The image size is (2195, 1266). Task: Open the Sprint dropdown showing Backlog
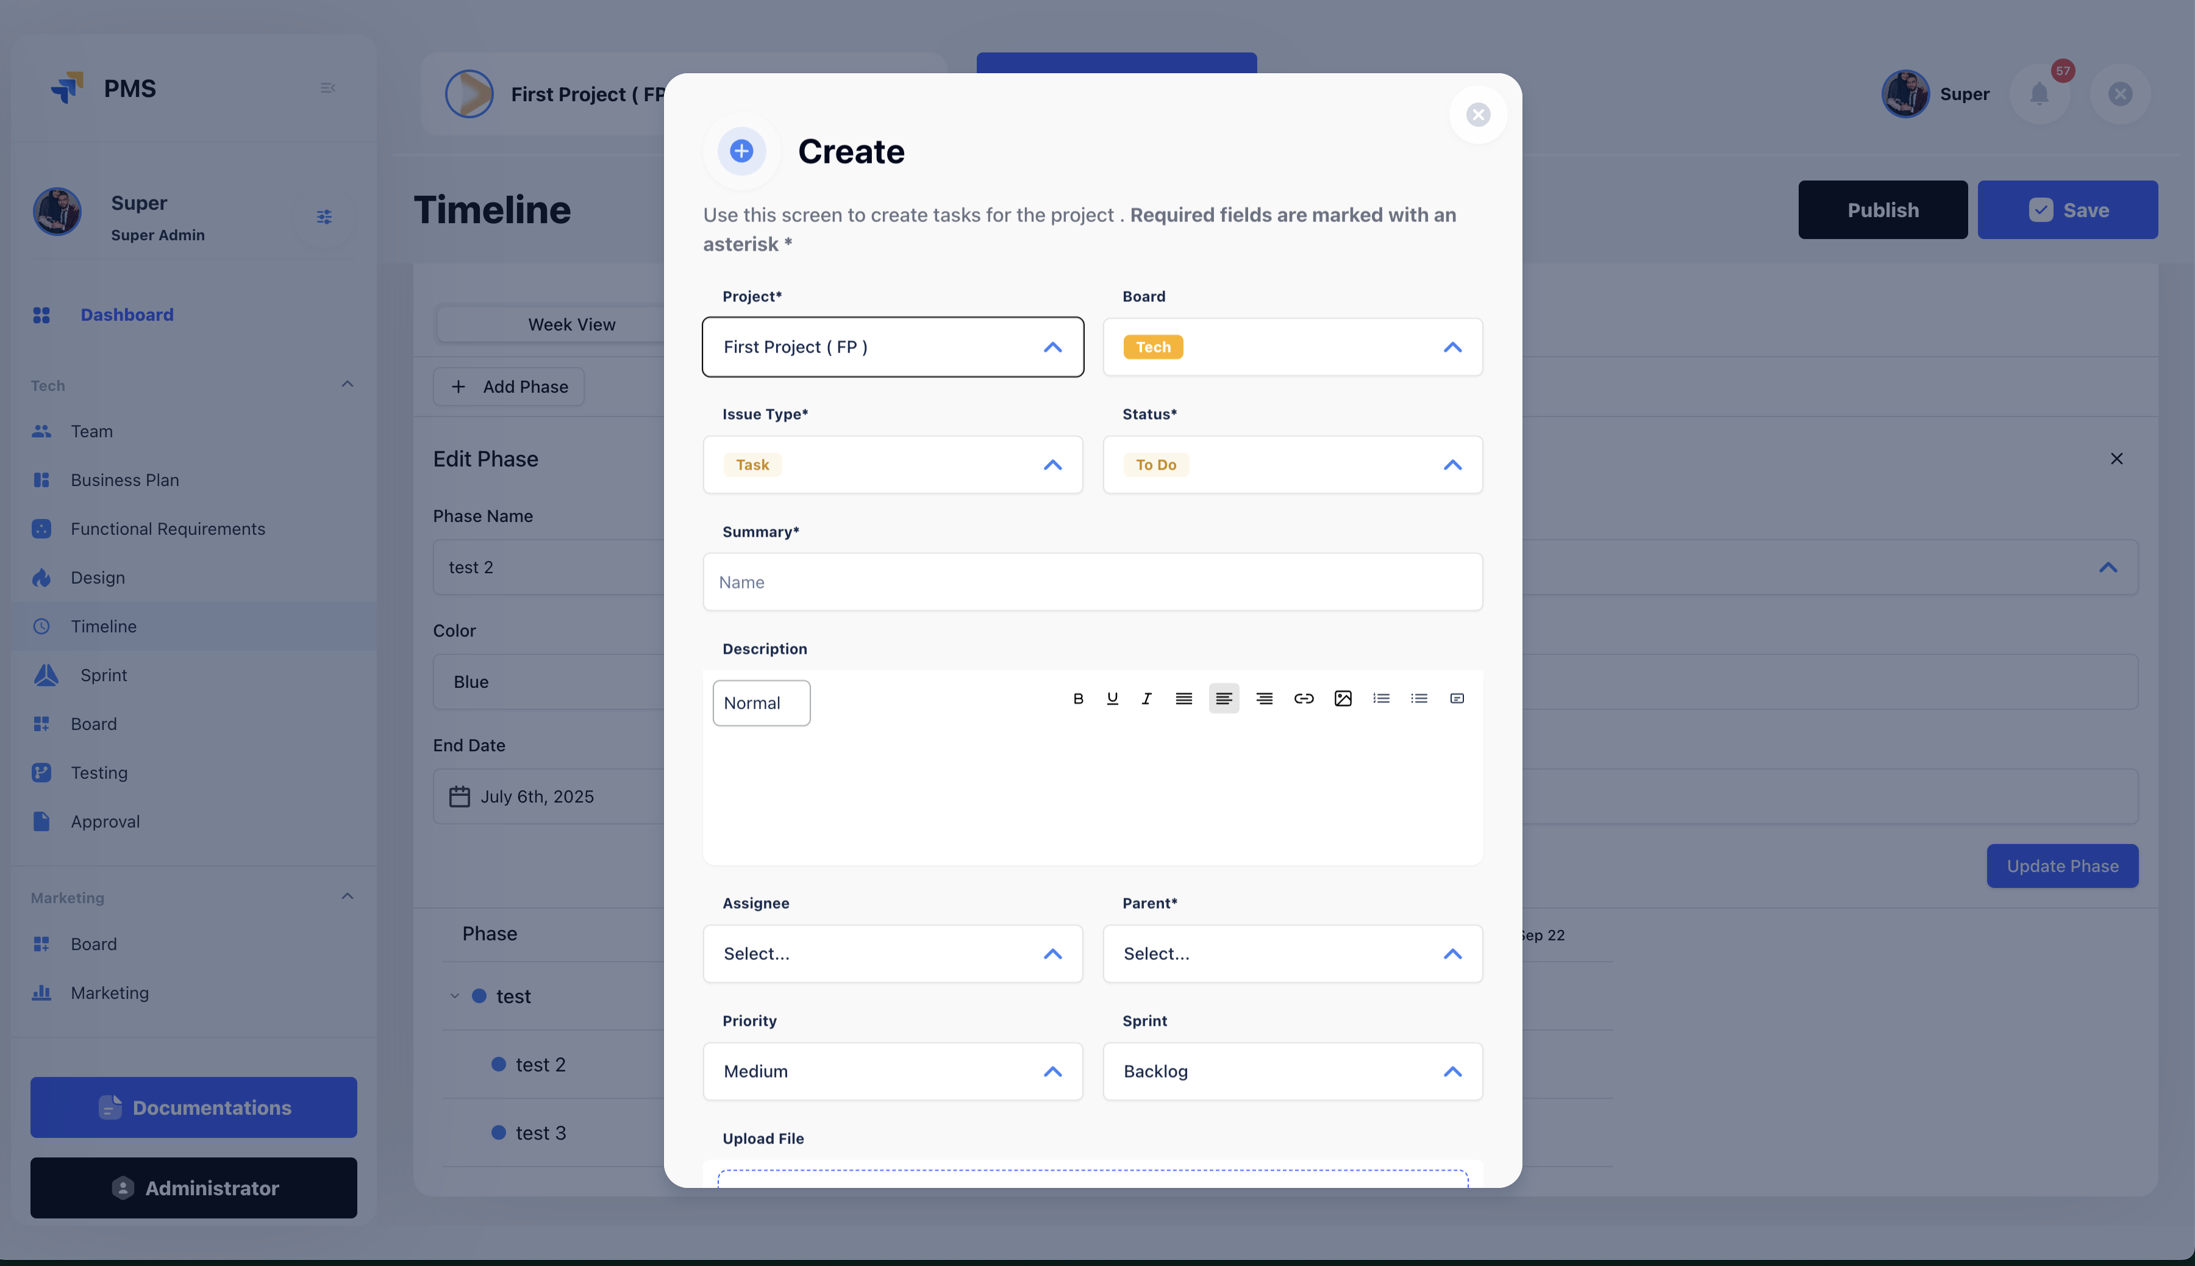[x=1292, y=1071]
